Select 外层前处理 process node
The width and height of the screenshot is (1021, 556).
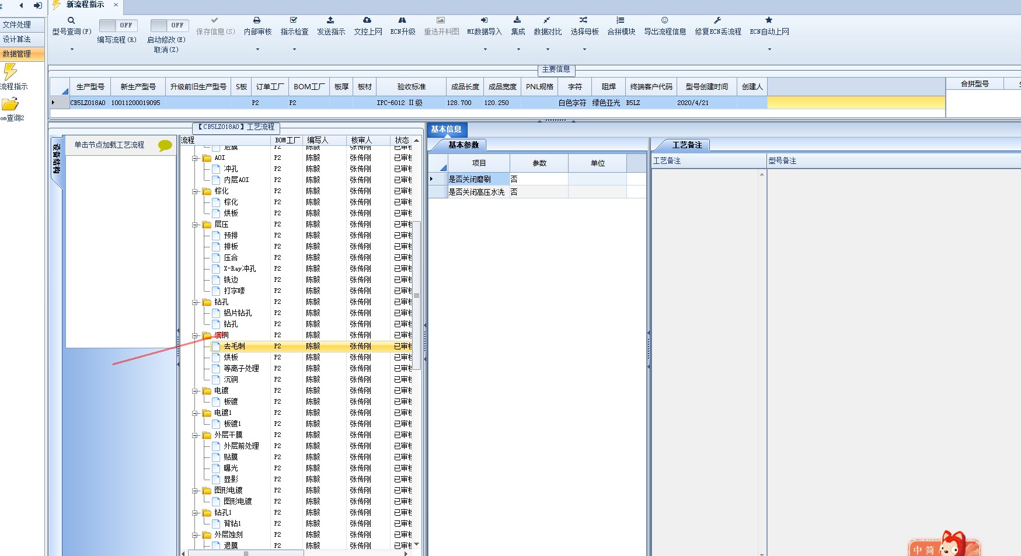242,446
